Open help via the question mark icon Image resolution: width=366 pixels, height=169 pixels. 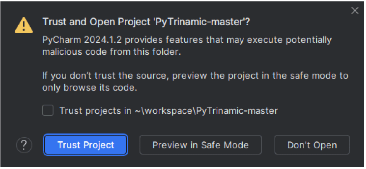[24, 145]
